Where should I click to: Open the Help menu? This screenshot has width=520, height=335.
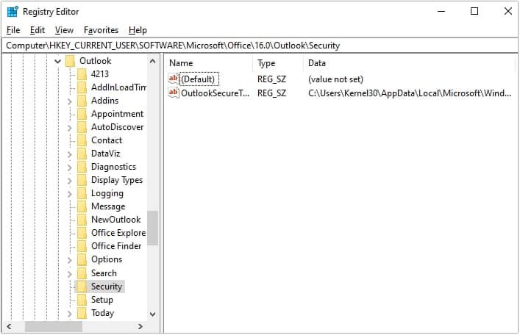(138, 30)
